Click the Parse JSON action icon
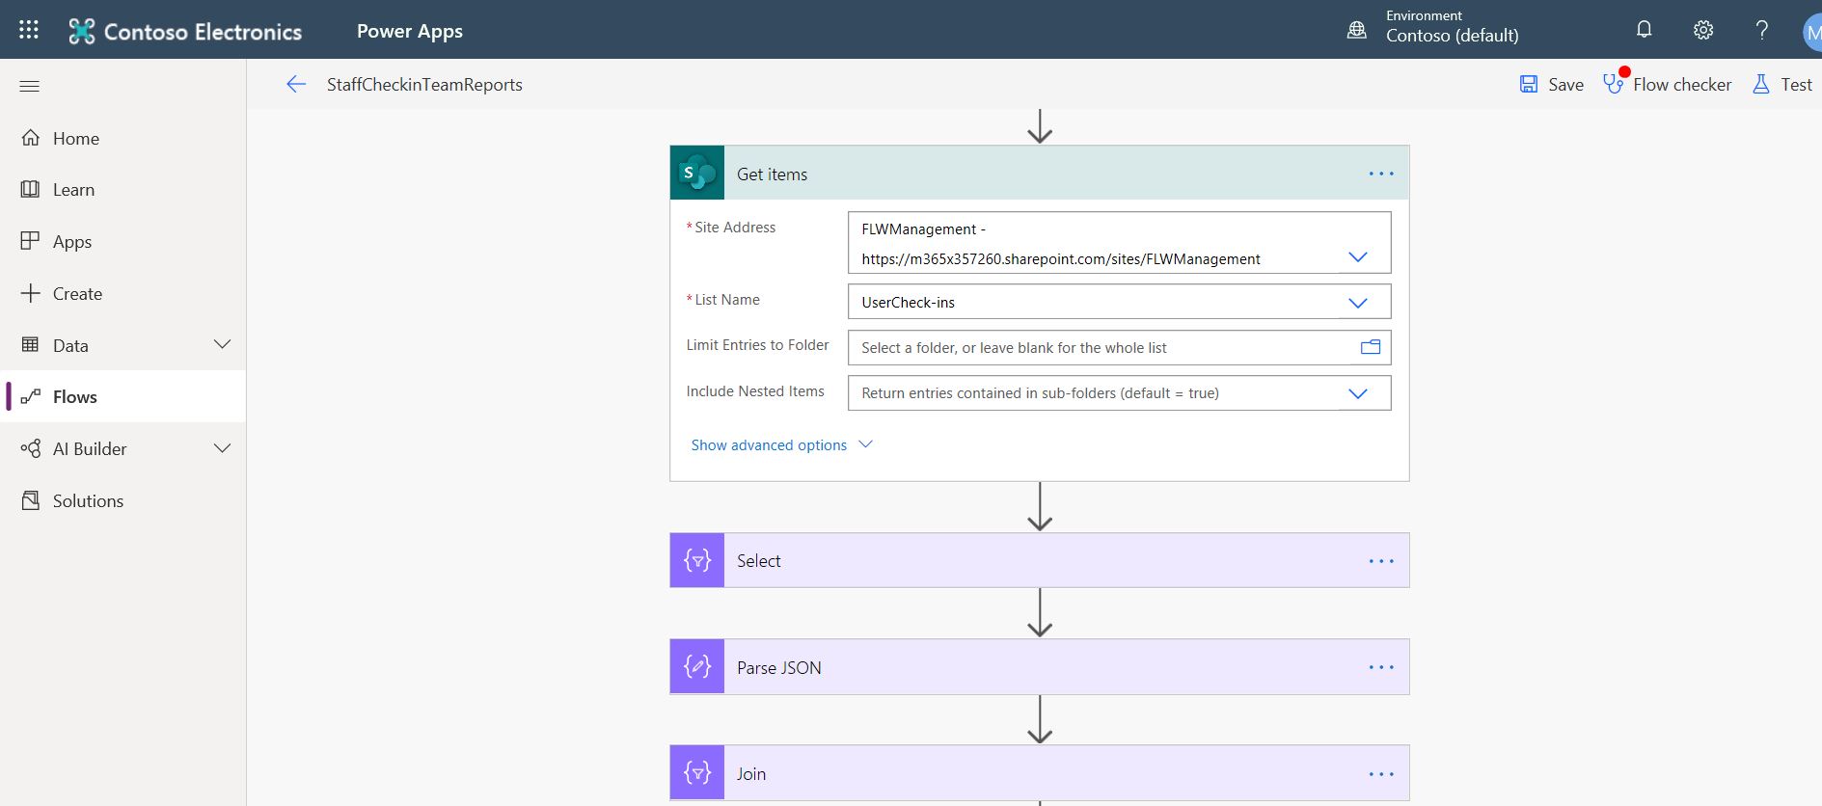 [x=697, y=667]
